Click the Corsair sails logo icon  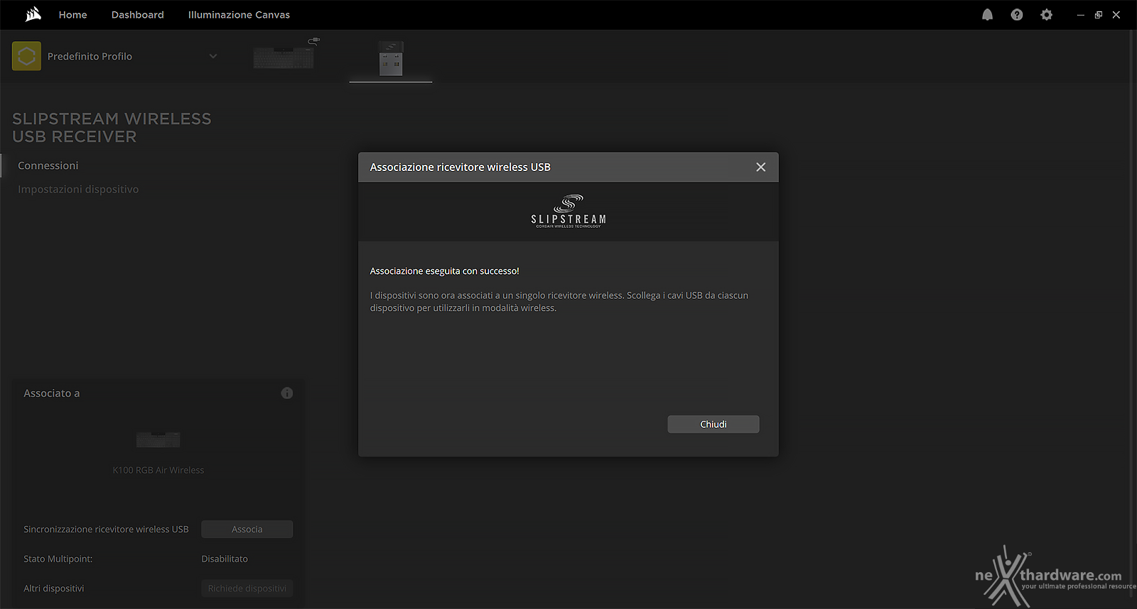tap(33, 14)
